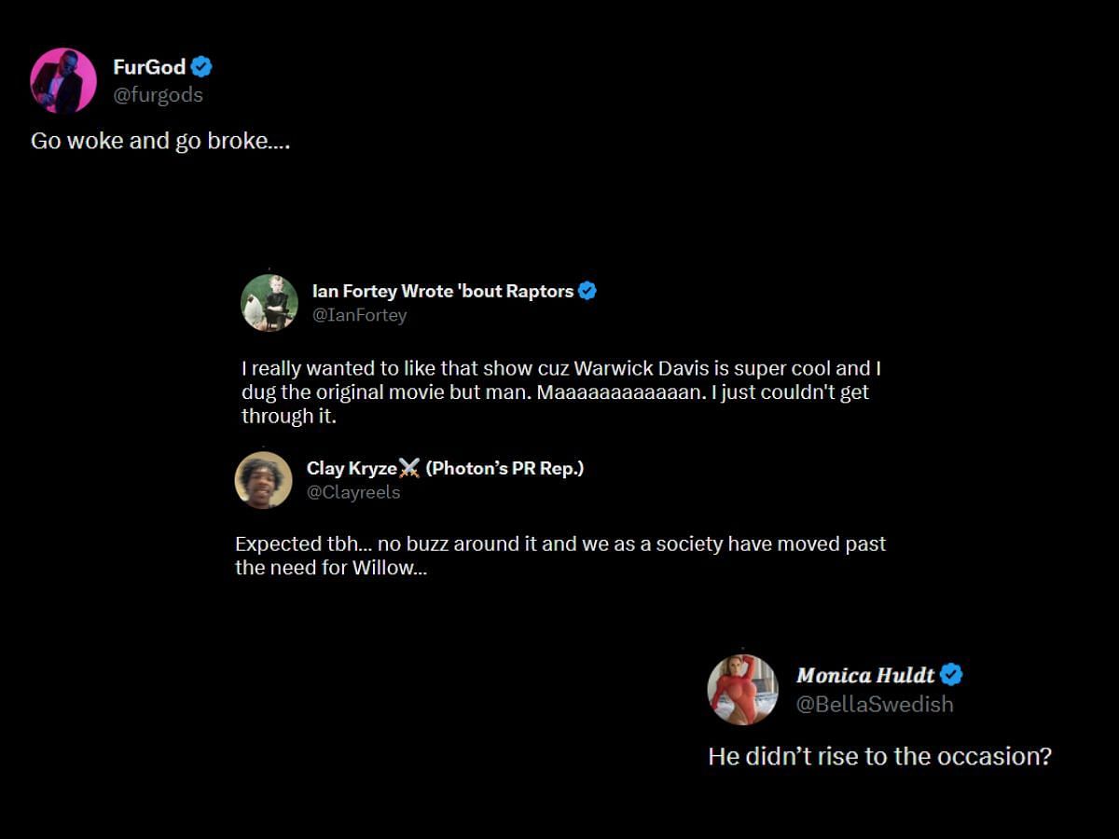
Task: Go to the @Clayreels handle
Action: click(352, 492)
